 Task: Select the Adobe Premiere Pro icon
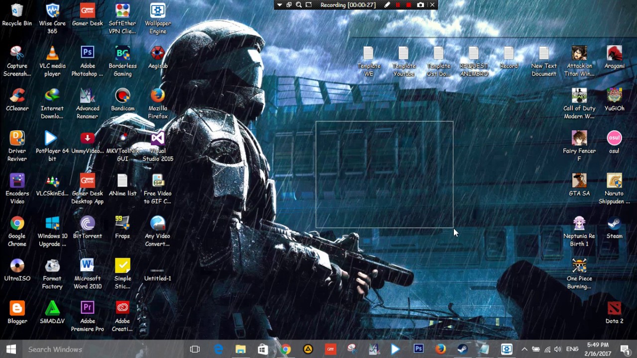coord(88,316)
